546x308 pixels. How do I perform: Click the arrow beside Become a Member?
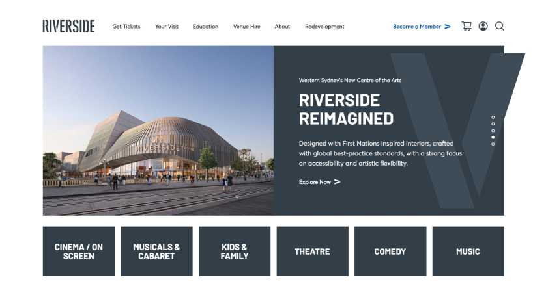tap(448, 27)
